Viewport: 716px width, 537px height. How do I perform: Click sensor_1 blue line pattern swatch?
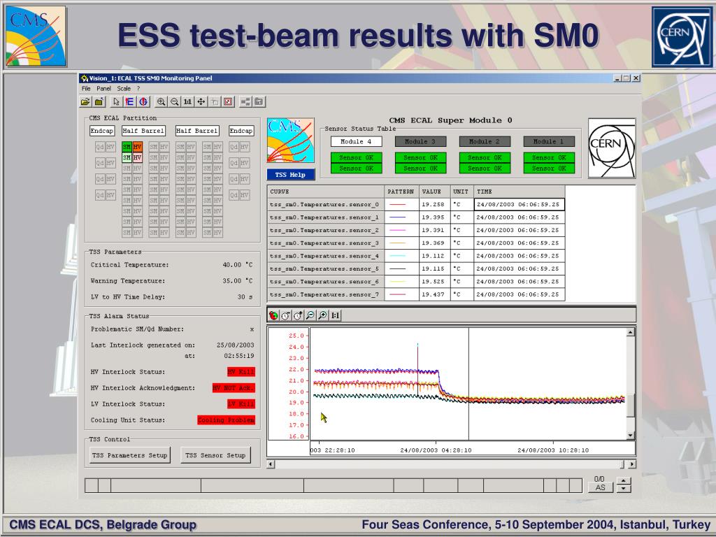(x=397, y=217)
